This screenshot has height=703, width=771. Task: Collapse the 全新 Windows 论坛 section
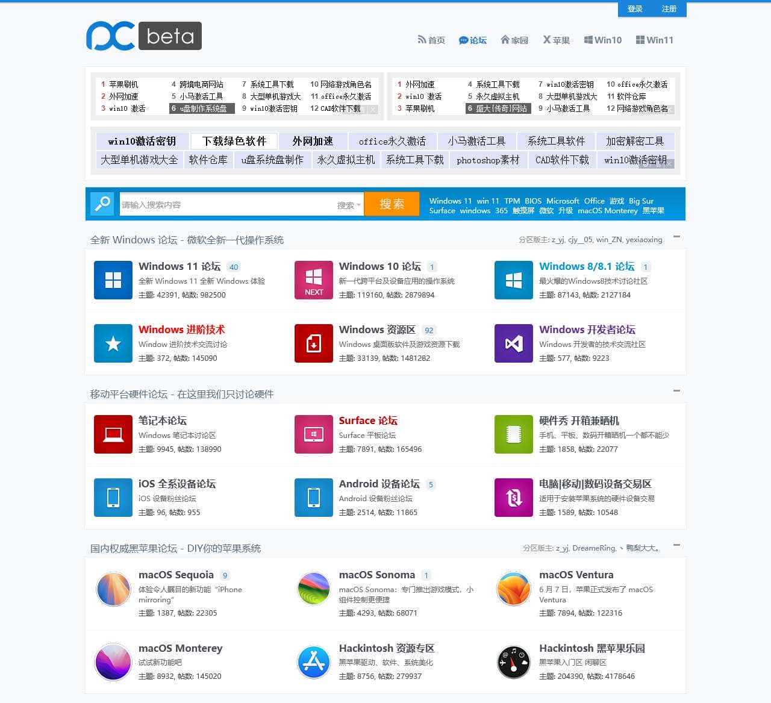[676, 237]
